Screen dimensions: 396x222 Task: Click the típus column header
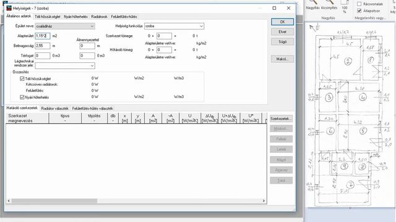[x=65, y=118]
